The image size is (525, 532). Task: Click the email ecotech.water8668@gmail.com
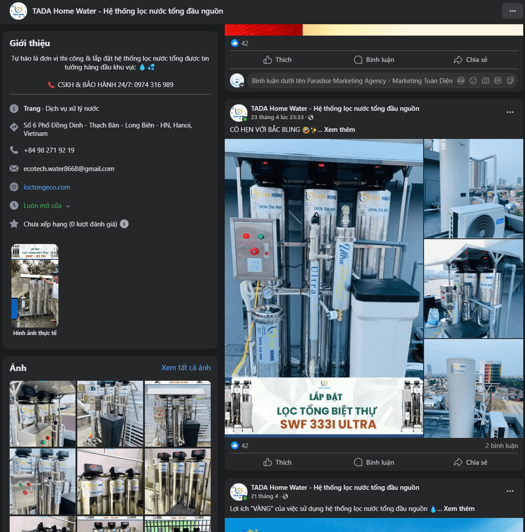(x=69, y=169)
